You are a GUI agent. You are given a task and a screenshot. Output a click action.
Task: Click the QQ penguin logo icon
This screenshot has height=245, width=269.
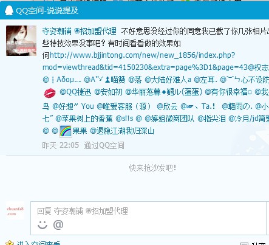[x=9, y=10]
